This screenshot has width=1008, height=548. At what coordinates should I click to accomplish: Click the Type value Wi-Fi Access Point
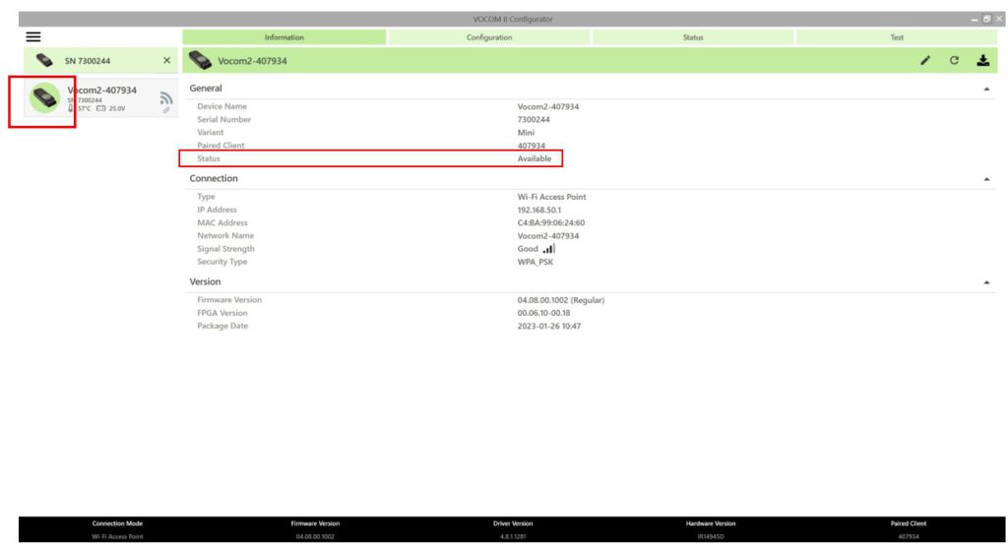point(551,197)
